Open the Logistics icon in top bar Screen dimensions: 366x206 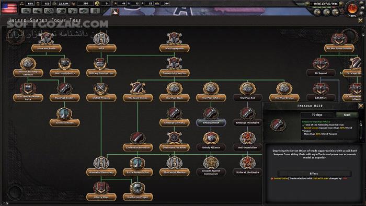(95, 11)
